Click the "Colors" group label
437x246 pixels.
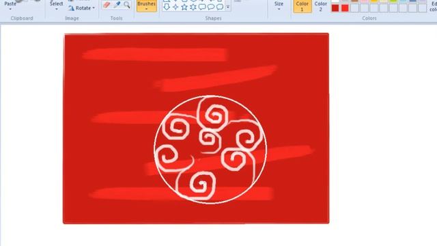(x=369, y=18)
